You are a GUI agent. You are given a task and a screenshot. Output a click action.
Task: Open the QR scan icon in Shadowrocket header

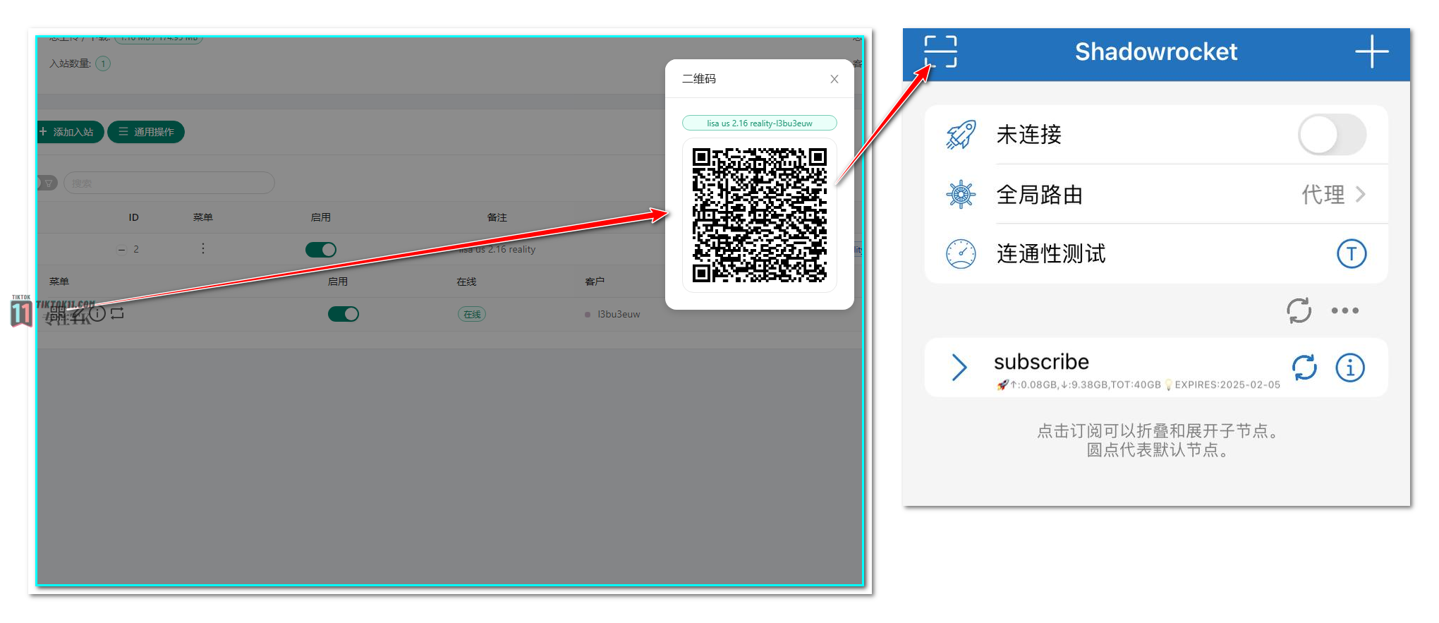(x=940, y=52)
